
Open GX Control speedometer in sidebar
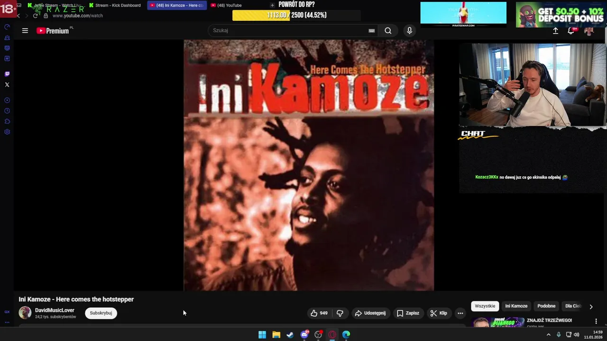point(7,27)
